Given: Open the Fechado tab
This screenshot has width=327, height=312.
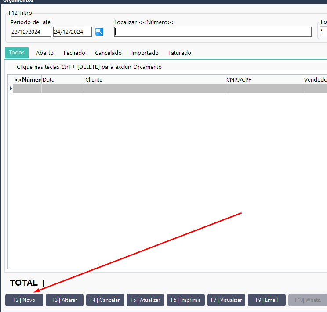Looking at the screenshot, I should (x=74, y=53).
